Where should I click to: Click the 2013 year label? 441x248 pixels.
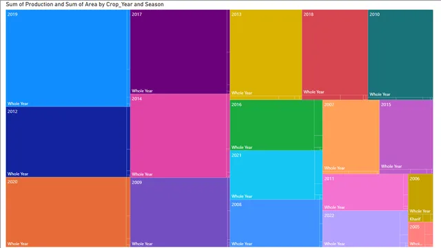(x=236, y=14)
